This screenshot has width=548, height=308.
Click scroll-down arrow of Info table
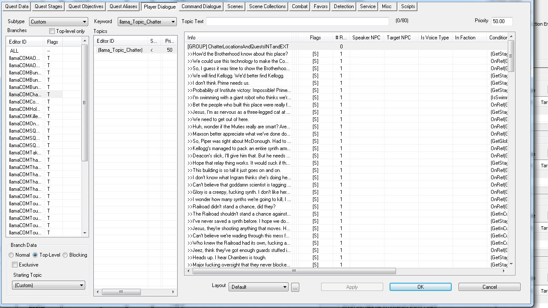coord(511,264)
